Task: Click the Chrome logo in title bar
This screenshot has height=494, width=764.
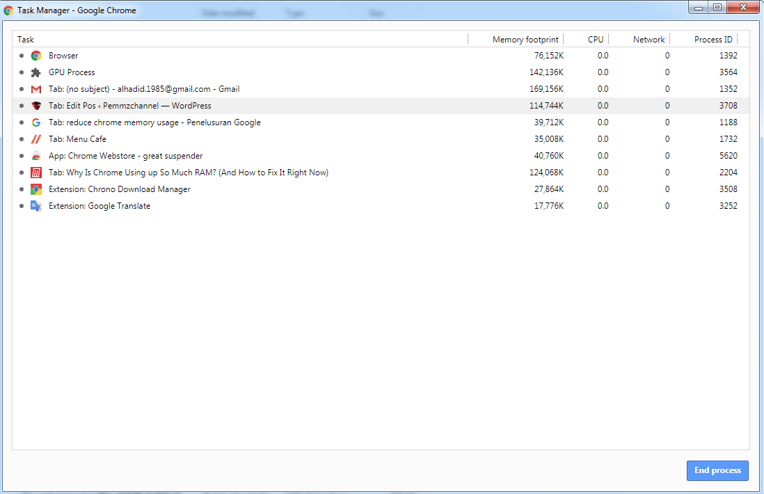Action: 8,10
